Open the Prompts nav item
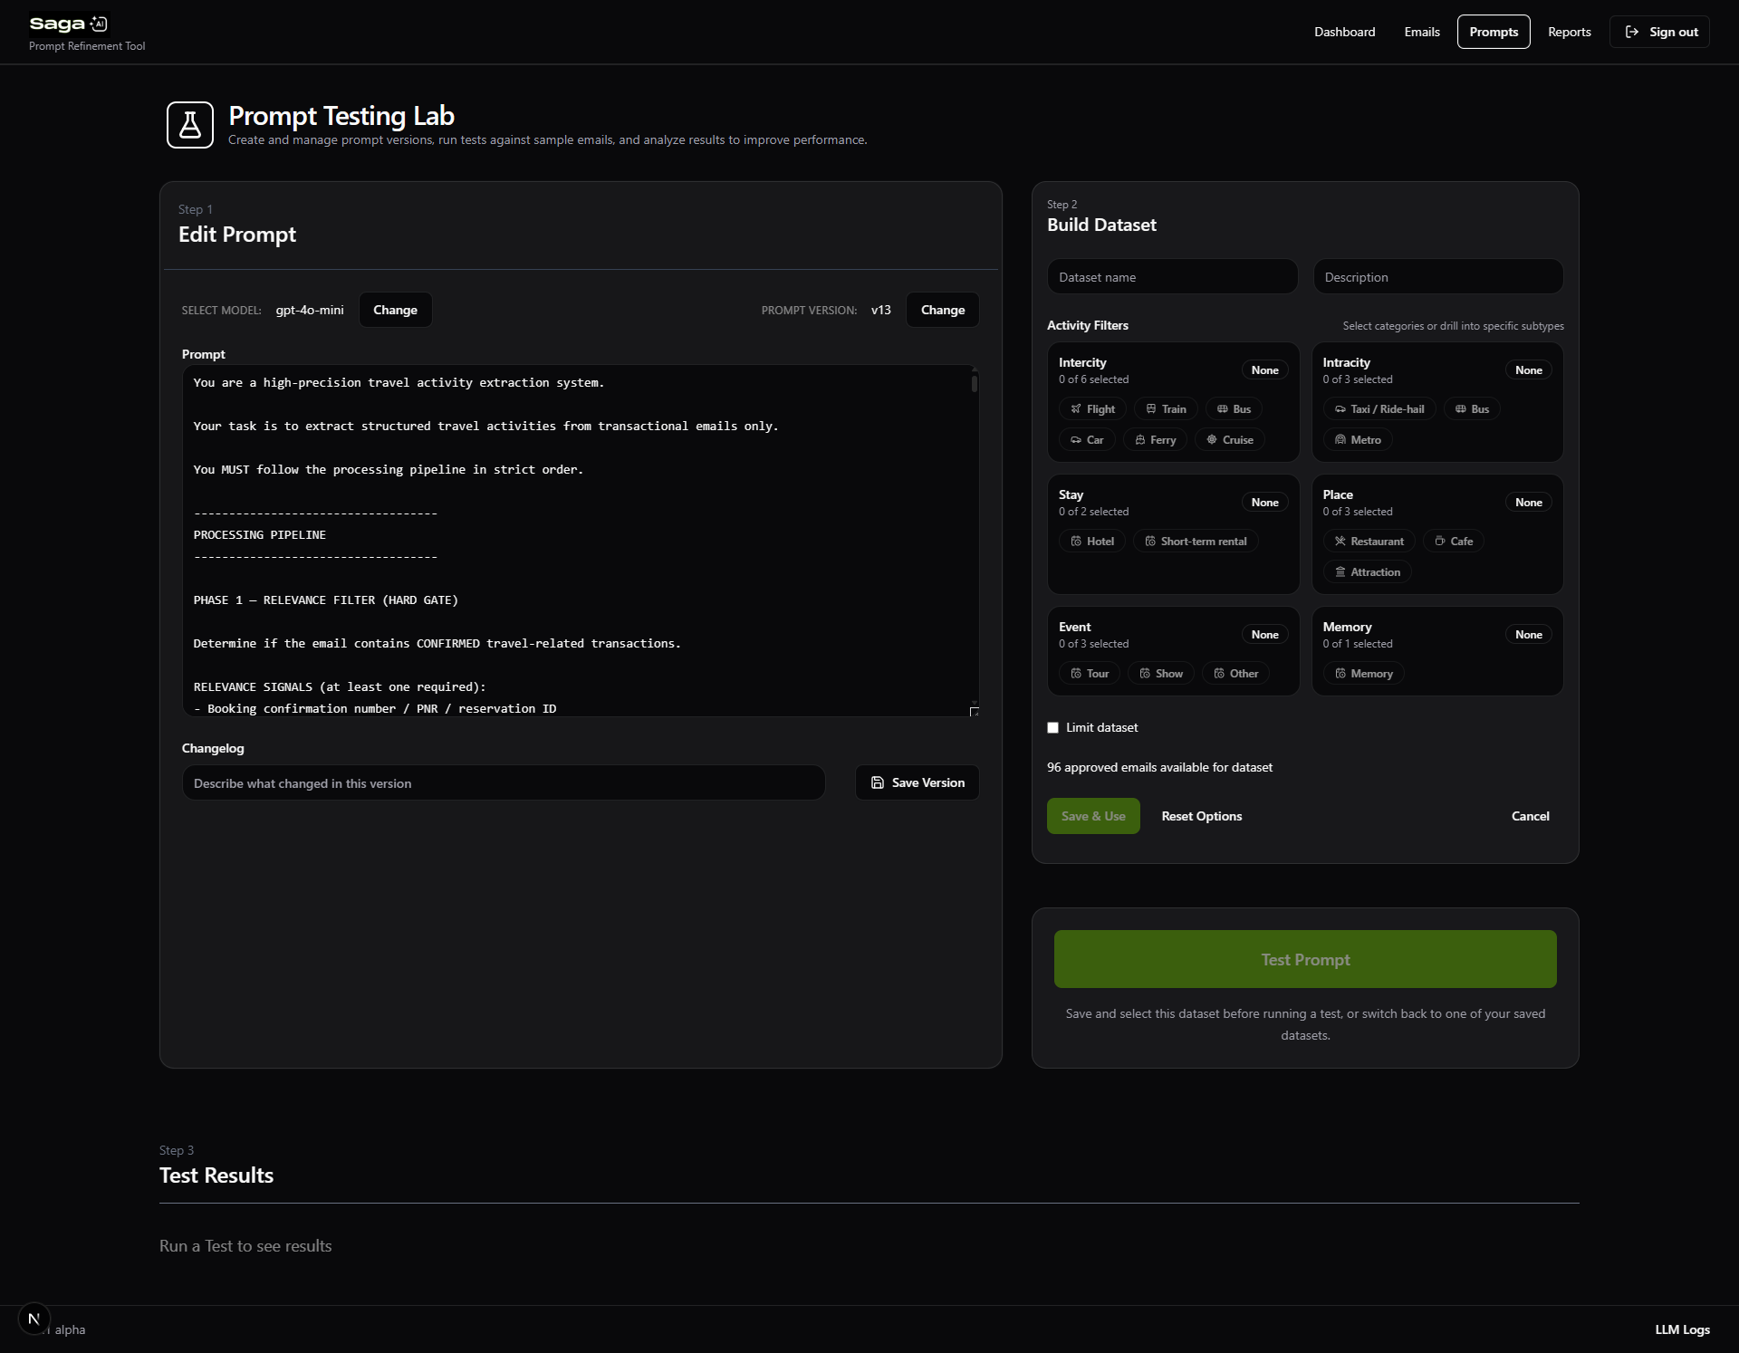The width and height of the screenshot is (1739, 1353). click(x=1494, y=32)
